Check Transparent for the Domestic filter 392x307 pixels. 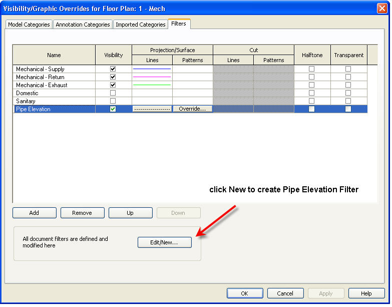point(348,93)
